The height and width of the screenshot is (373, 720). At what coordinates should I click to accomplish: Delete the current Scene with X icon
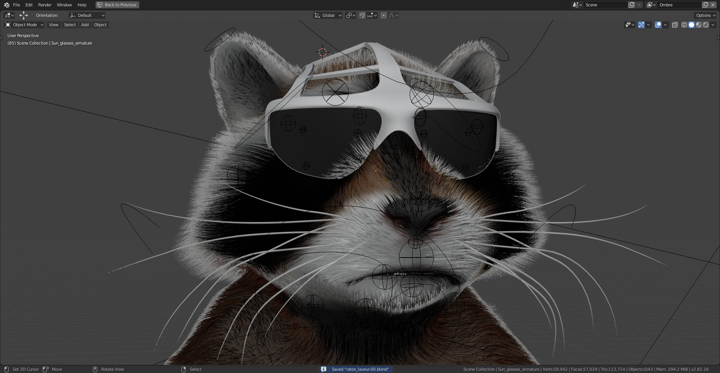tap(639, 5)
